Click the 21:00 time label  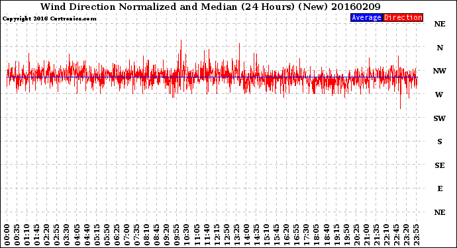[x=366, y=235]
